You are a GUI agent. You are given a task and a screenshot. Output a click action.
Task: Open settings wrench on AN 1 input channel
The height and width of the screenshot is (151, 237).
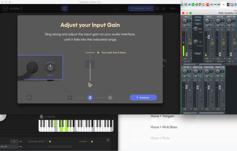(190, 47)
